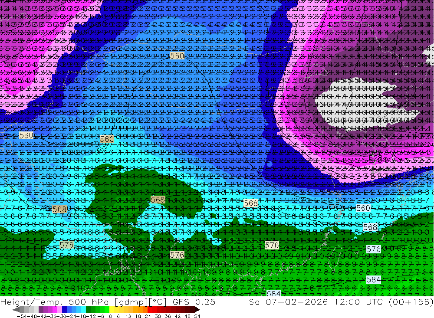Click the '(00+156)' forecast hour label
434x318 pixels.
411,302
